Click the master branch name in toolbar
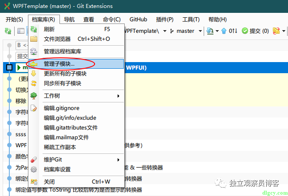The height and width of the screenshot is (196, 288). (x=185, y=31)
